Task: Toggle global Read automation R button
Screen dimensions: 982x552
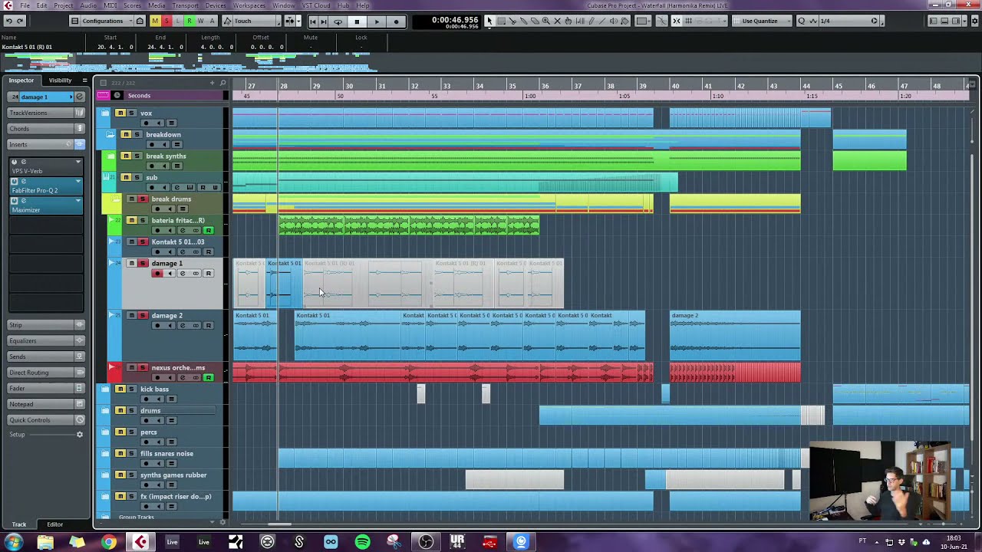Action: (189, 21)
